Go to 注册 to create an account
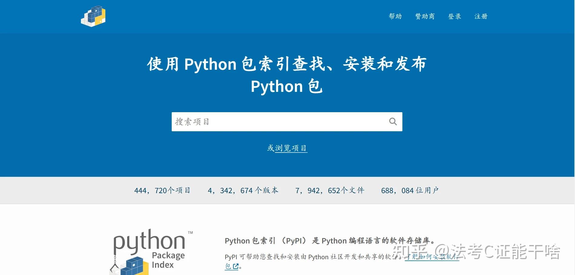 click(481, 16)
